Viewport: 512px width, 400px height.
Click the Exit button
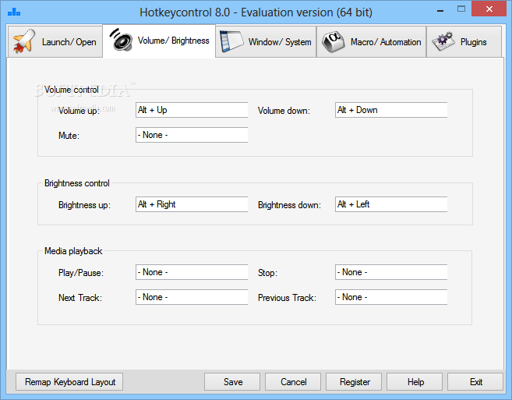[475, 382]
